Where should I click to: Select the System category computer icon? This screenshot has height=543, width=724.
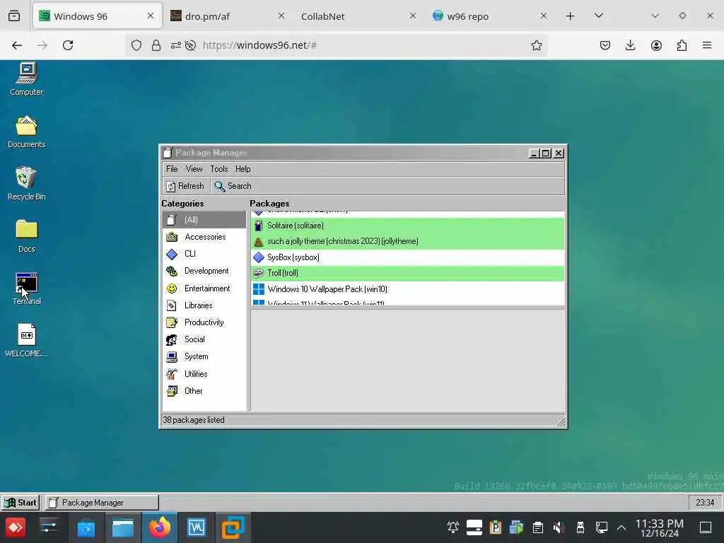pyautogui.click(x=172, y=356)
